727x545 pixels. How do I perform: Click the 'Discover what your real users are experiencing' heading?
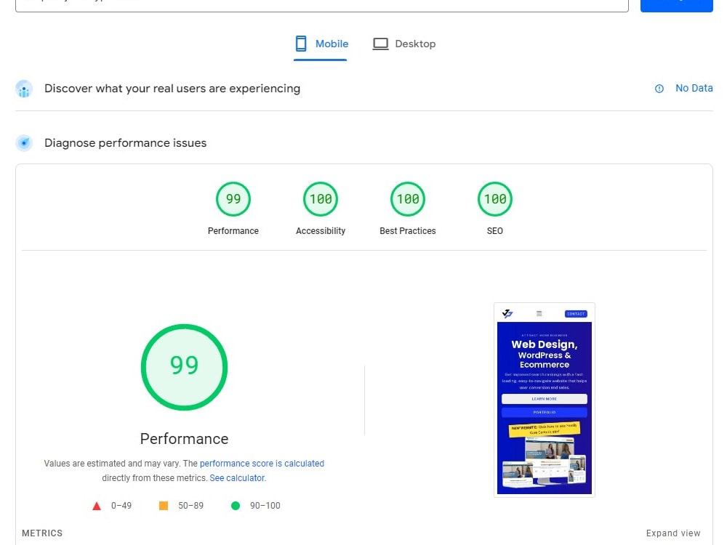tap(172, 89)
